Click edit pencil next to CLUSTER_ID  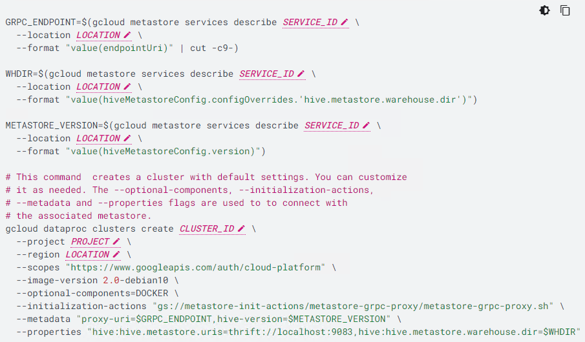[x=242, y=228]
